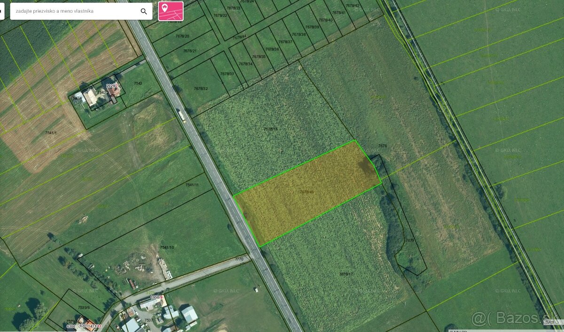This screenshot has height=332, width=564.
Task: Click parcel label 7679
Action: pos(409,240)
